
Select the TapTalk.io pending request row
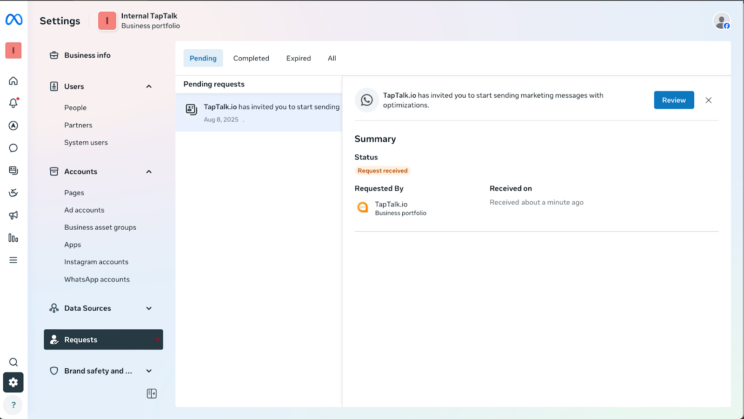(x=259, y=113)
